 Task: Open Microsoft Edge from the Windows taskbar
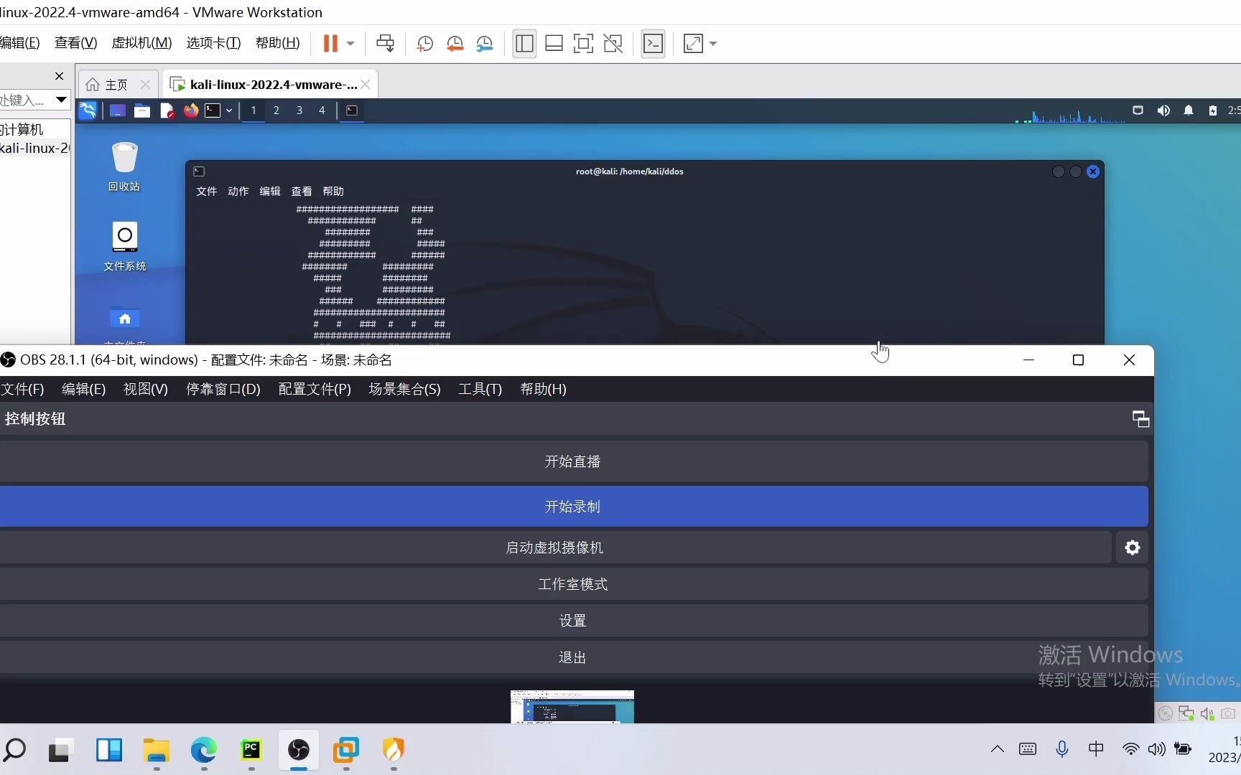tap(203, 750)
